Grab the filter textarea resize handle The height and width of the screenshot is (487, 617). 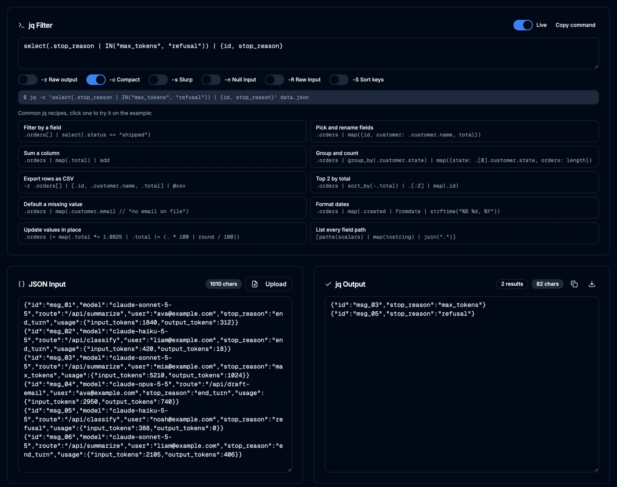596,66
